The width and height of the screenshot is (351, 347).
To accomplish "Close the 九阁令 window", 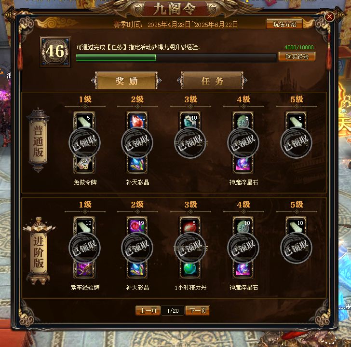I will tap(329, 16).
